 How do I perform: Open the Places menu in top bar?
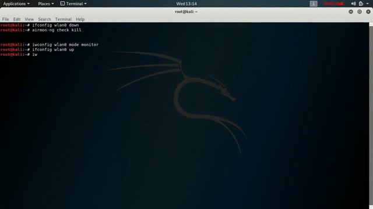(x=45, y=4)
